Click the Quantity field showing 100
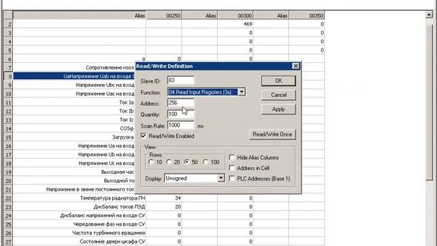This screenshot has height=246, width=437. 180,114
